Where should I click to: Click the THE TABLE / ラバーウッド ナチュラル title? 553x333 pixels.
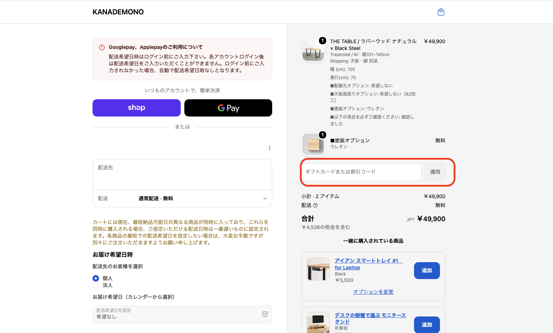[373, 45]
